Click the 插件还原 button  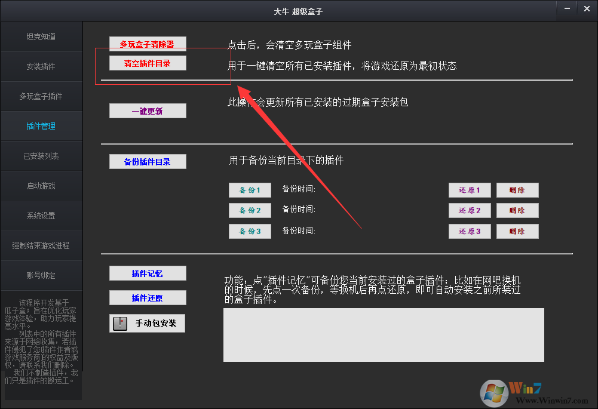tap(148, 298)
